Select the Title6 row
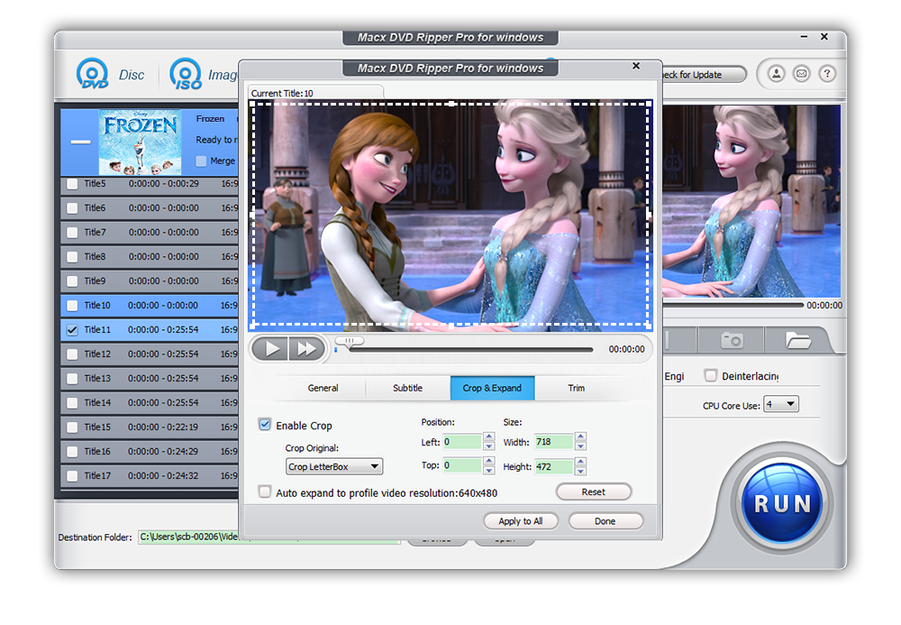Screen dimensions: 901x625 [150, 207]
